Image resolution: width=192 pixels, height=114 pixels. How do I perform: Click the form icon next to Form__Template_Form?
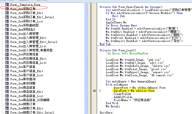7,5
